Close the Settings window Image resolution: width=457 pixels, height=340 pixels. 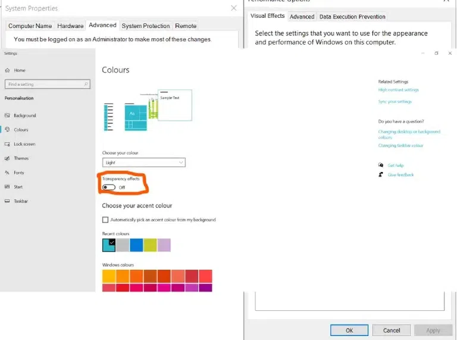click(x=450, y=53)
